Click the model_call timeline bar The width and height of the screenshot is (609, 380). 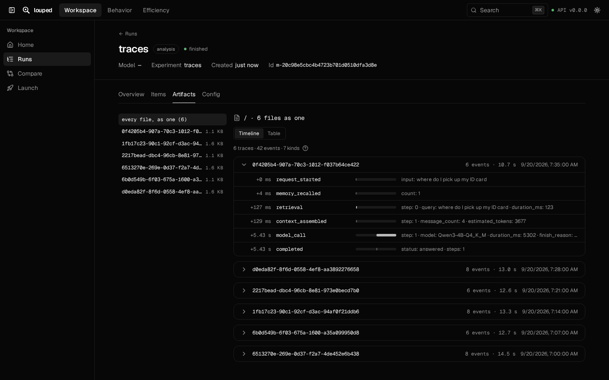pyautogui.click(x=376, y=235)
